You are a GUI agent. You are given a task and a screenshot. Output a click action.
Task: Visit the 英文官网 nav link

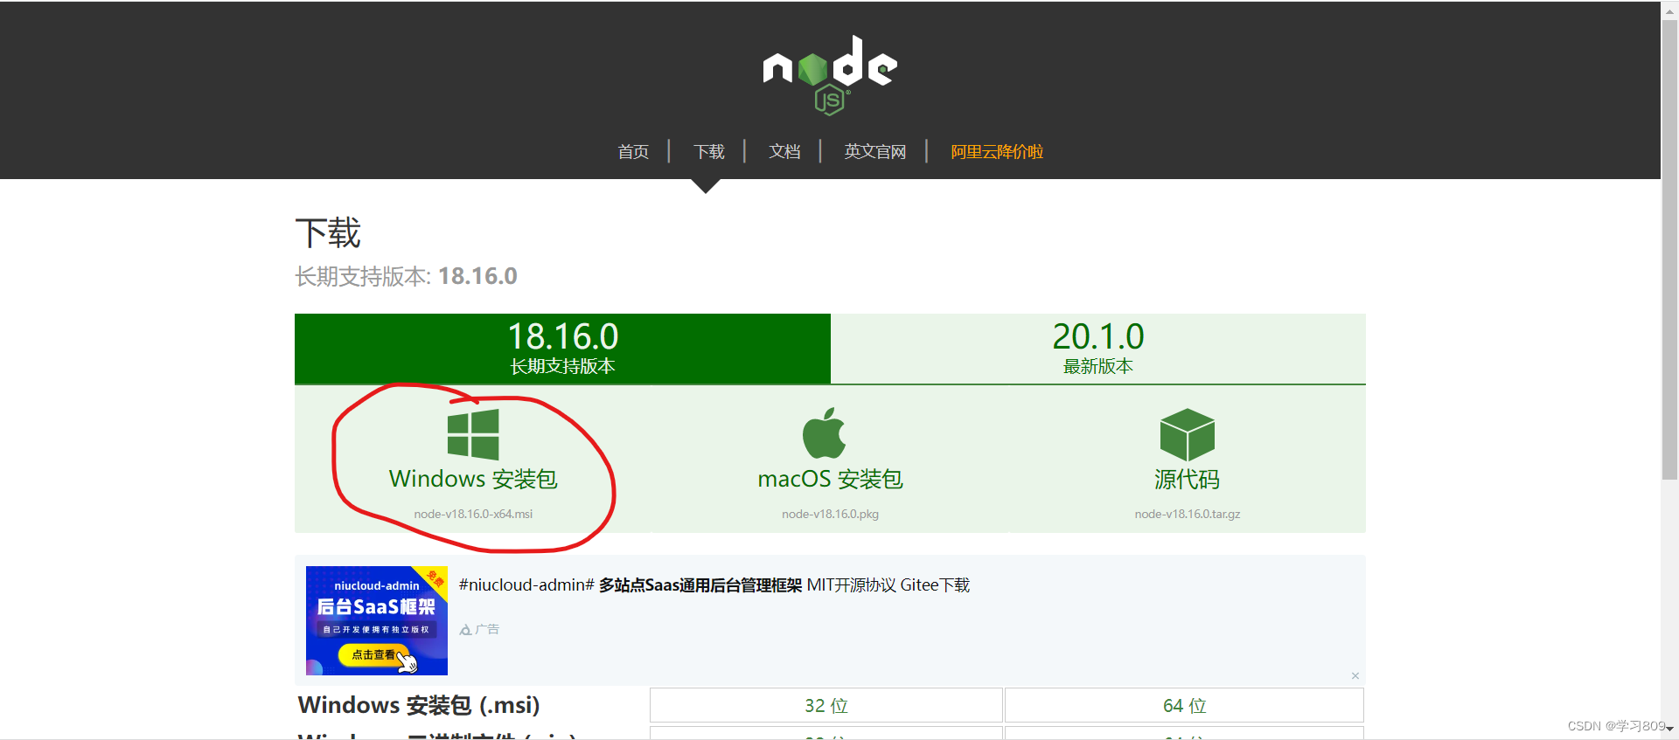pyautogui.click(x=874, y=152)
